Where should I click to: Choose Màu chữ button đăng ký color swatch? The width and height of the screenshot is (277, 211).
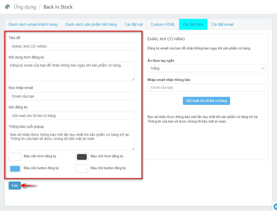[x=82, y=169]
